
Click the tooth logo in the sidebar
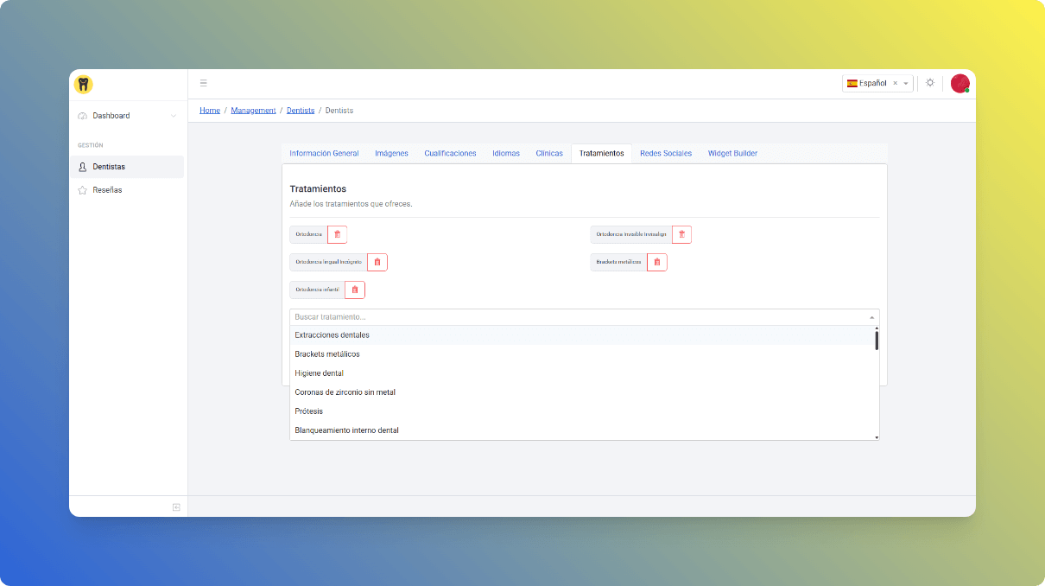(x=83, y=84)
